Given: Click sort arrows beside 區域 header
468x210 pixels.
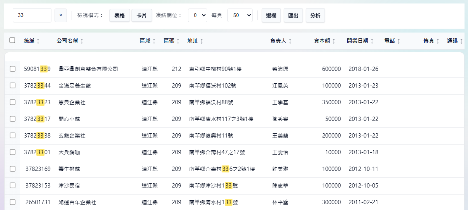Looking at the screenshot, I should coord(154,41).
